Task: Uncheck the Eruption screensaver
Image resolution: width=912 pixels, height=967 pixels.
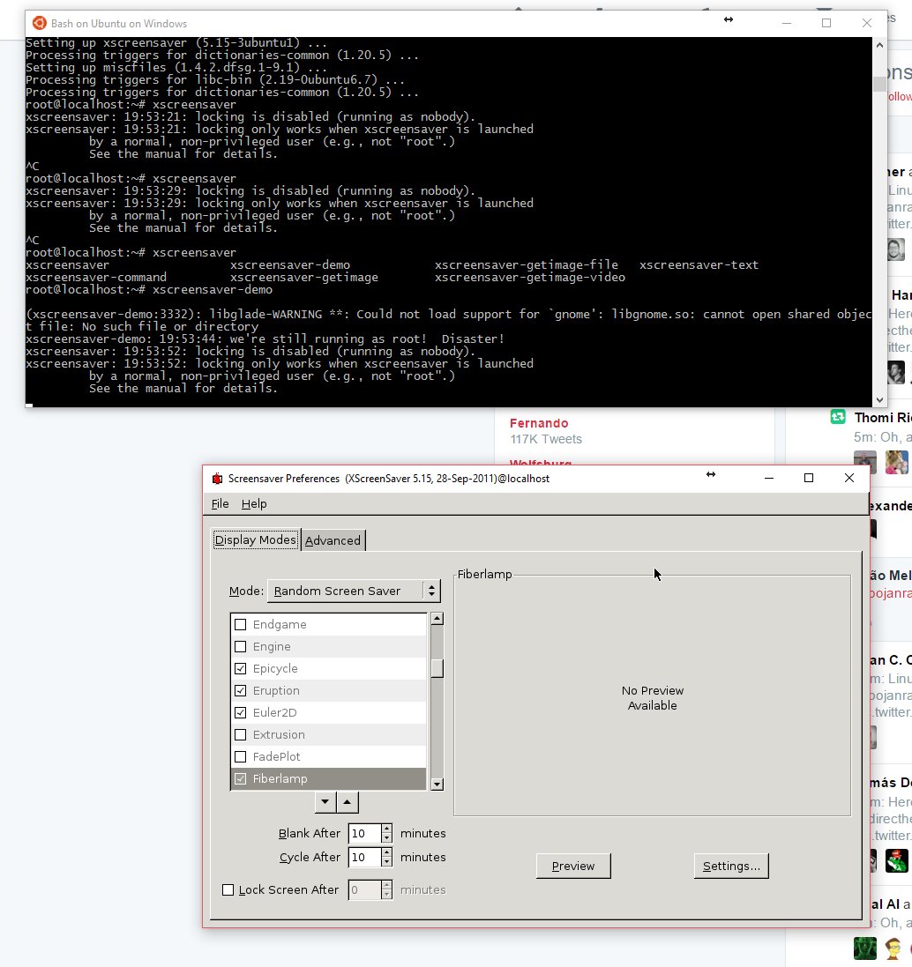Action: (241, 691)
